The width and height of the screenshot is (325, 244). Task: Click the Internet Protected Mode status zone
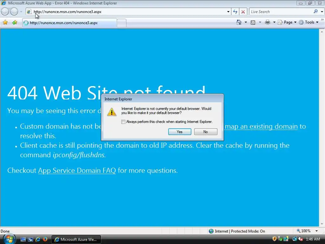point(237,231)
